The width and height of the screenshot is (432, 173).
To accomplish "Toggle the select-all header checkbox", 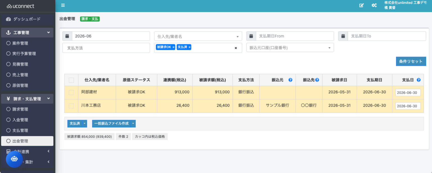I will (71, 80).
